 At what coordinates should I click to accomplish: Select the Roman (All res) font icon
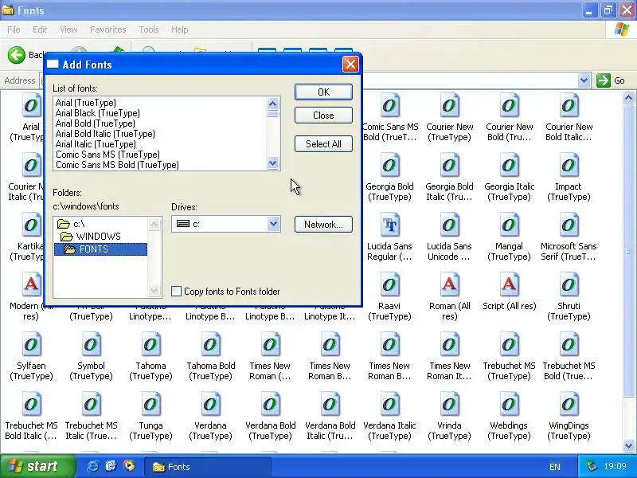point(449,285)
